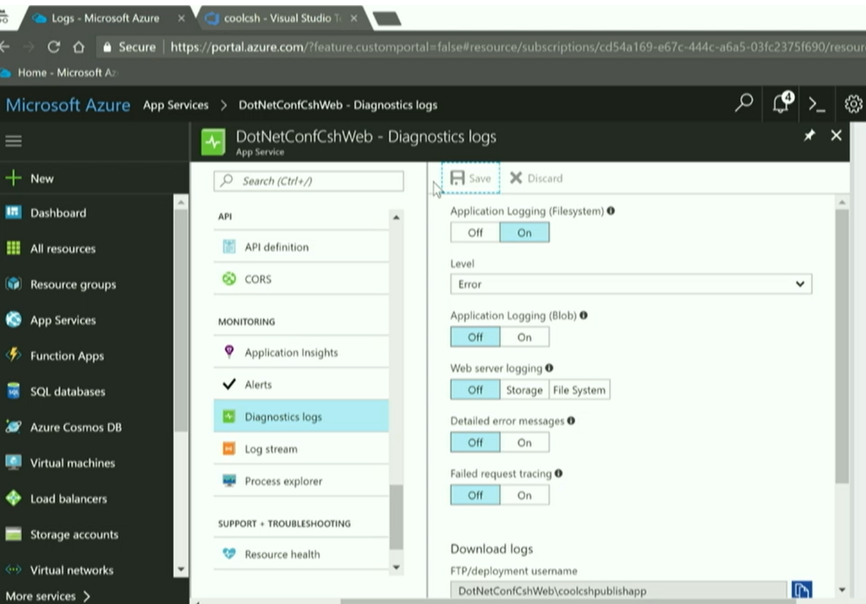Go to browser home page
866x604 pixels.
(x=79, y=47)
